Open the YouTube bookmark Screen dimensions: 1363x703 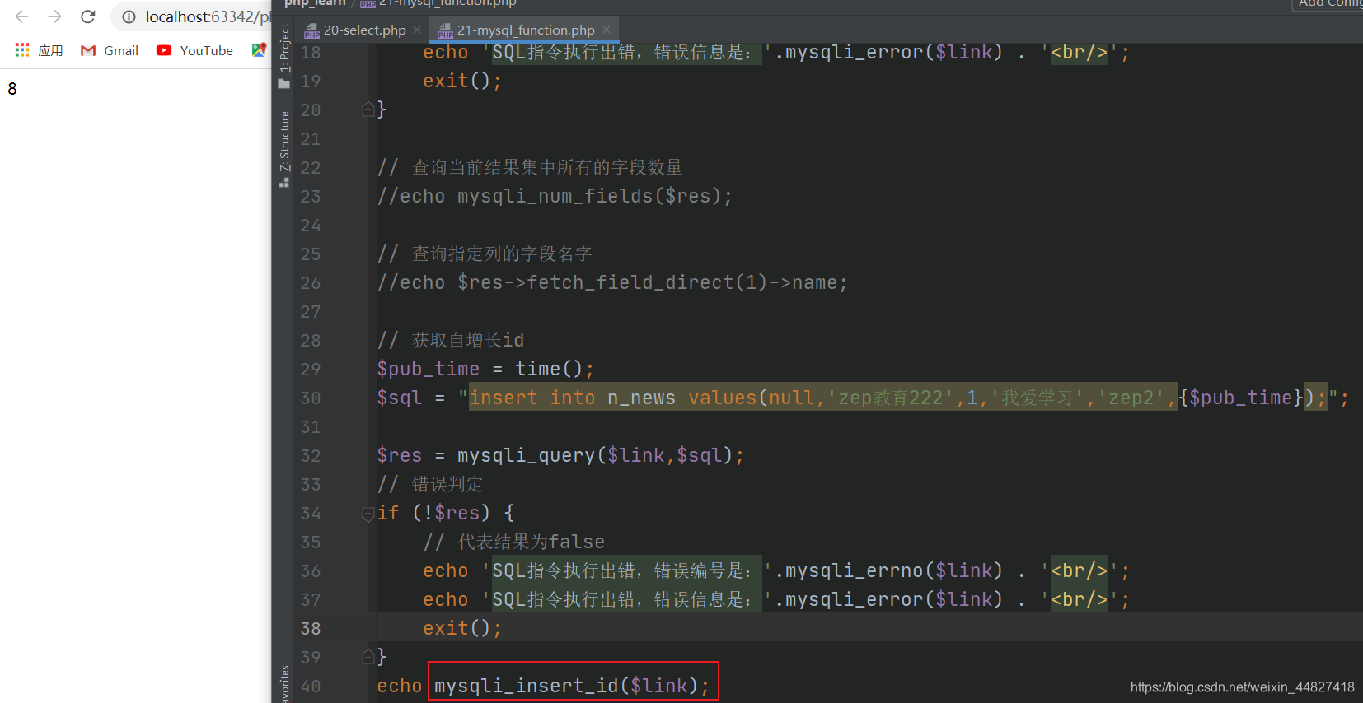click(195, 50)
